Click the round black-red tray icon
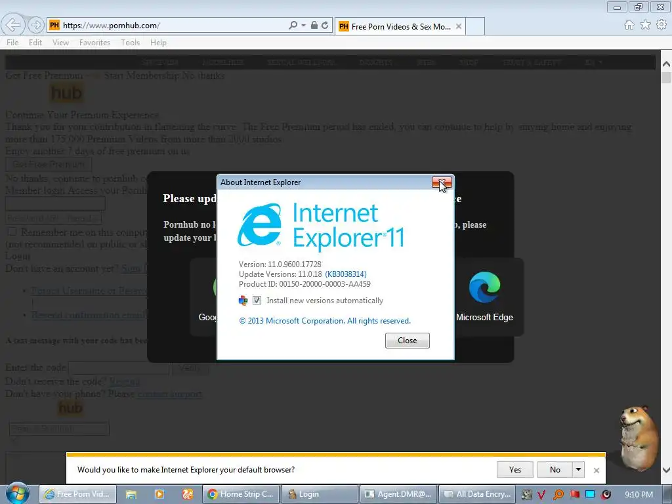Image resolution: width=672 pixels, height=504 pixels. [606, 495]
